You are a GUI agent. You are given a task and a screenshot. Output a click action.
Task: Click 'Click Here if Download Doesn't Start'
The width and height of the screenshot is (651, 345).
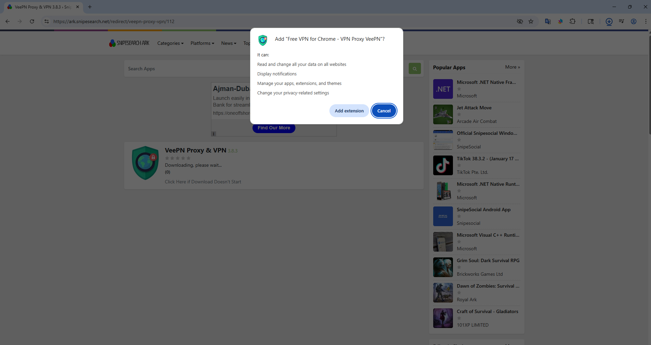(x=203, y=182)
